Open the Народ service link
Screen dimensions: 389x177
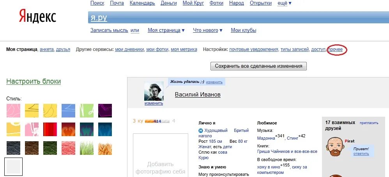pyautogui.click(x=237, y=3)
